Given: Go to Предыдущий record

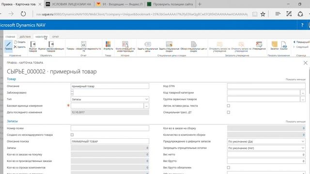Looking at the screenshot, I should (x=301, y=42).
